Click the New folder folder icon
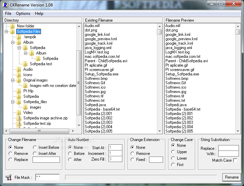Screen dimensions: 244x186 tap(13, 26)
